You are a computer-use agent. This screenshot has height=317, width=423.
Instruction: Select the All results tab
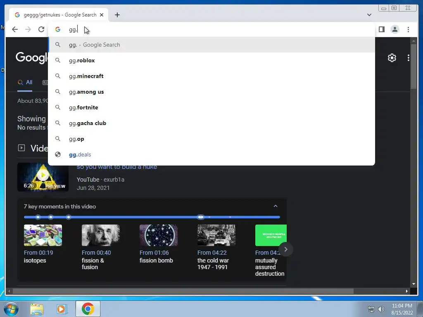click(x=25, y=83)
